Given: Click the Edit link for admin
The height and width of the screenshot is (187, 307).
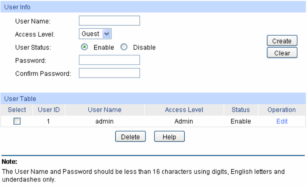Looking at the screenshot, I should click(282, 121).
